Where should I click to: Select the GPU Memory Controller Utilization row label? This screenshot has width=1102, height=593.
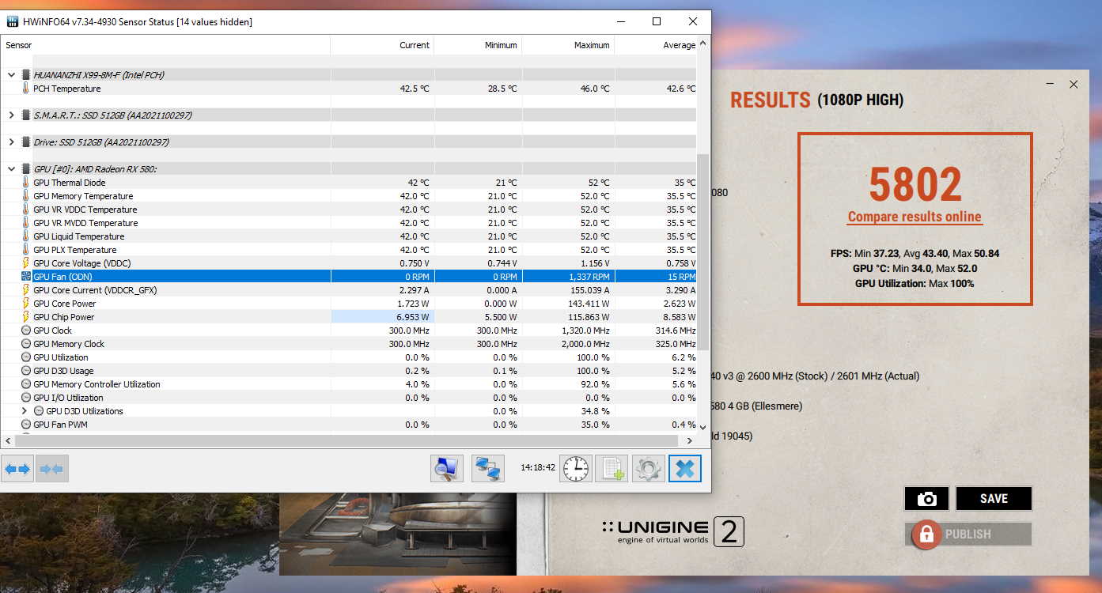coord(97,384)
